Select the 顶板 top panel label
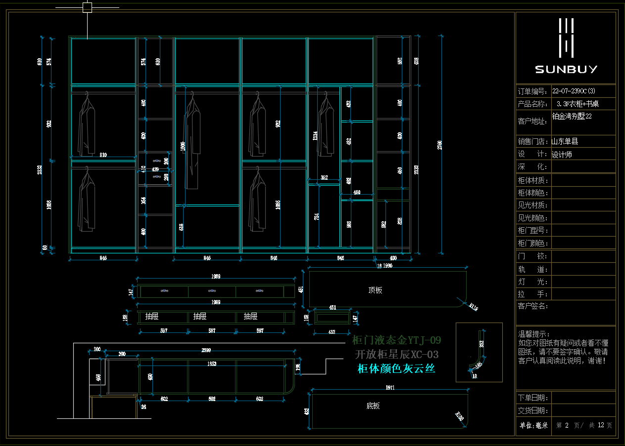The width and height of the screenshot is (625, 446). 375,290
